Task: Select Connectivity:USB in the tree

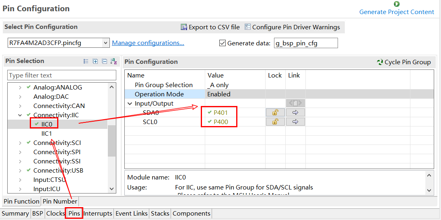Action: [x=58, y=171]
